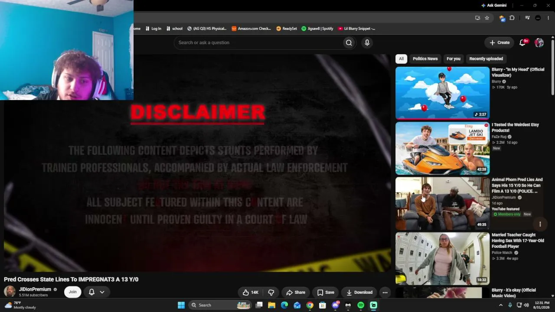This screenshot has height=312, width=555.
Task: Click the Blurry It's okay video title
Action: [514, 293]
